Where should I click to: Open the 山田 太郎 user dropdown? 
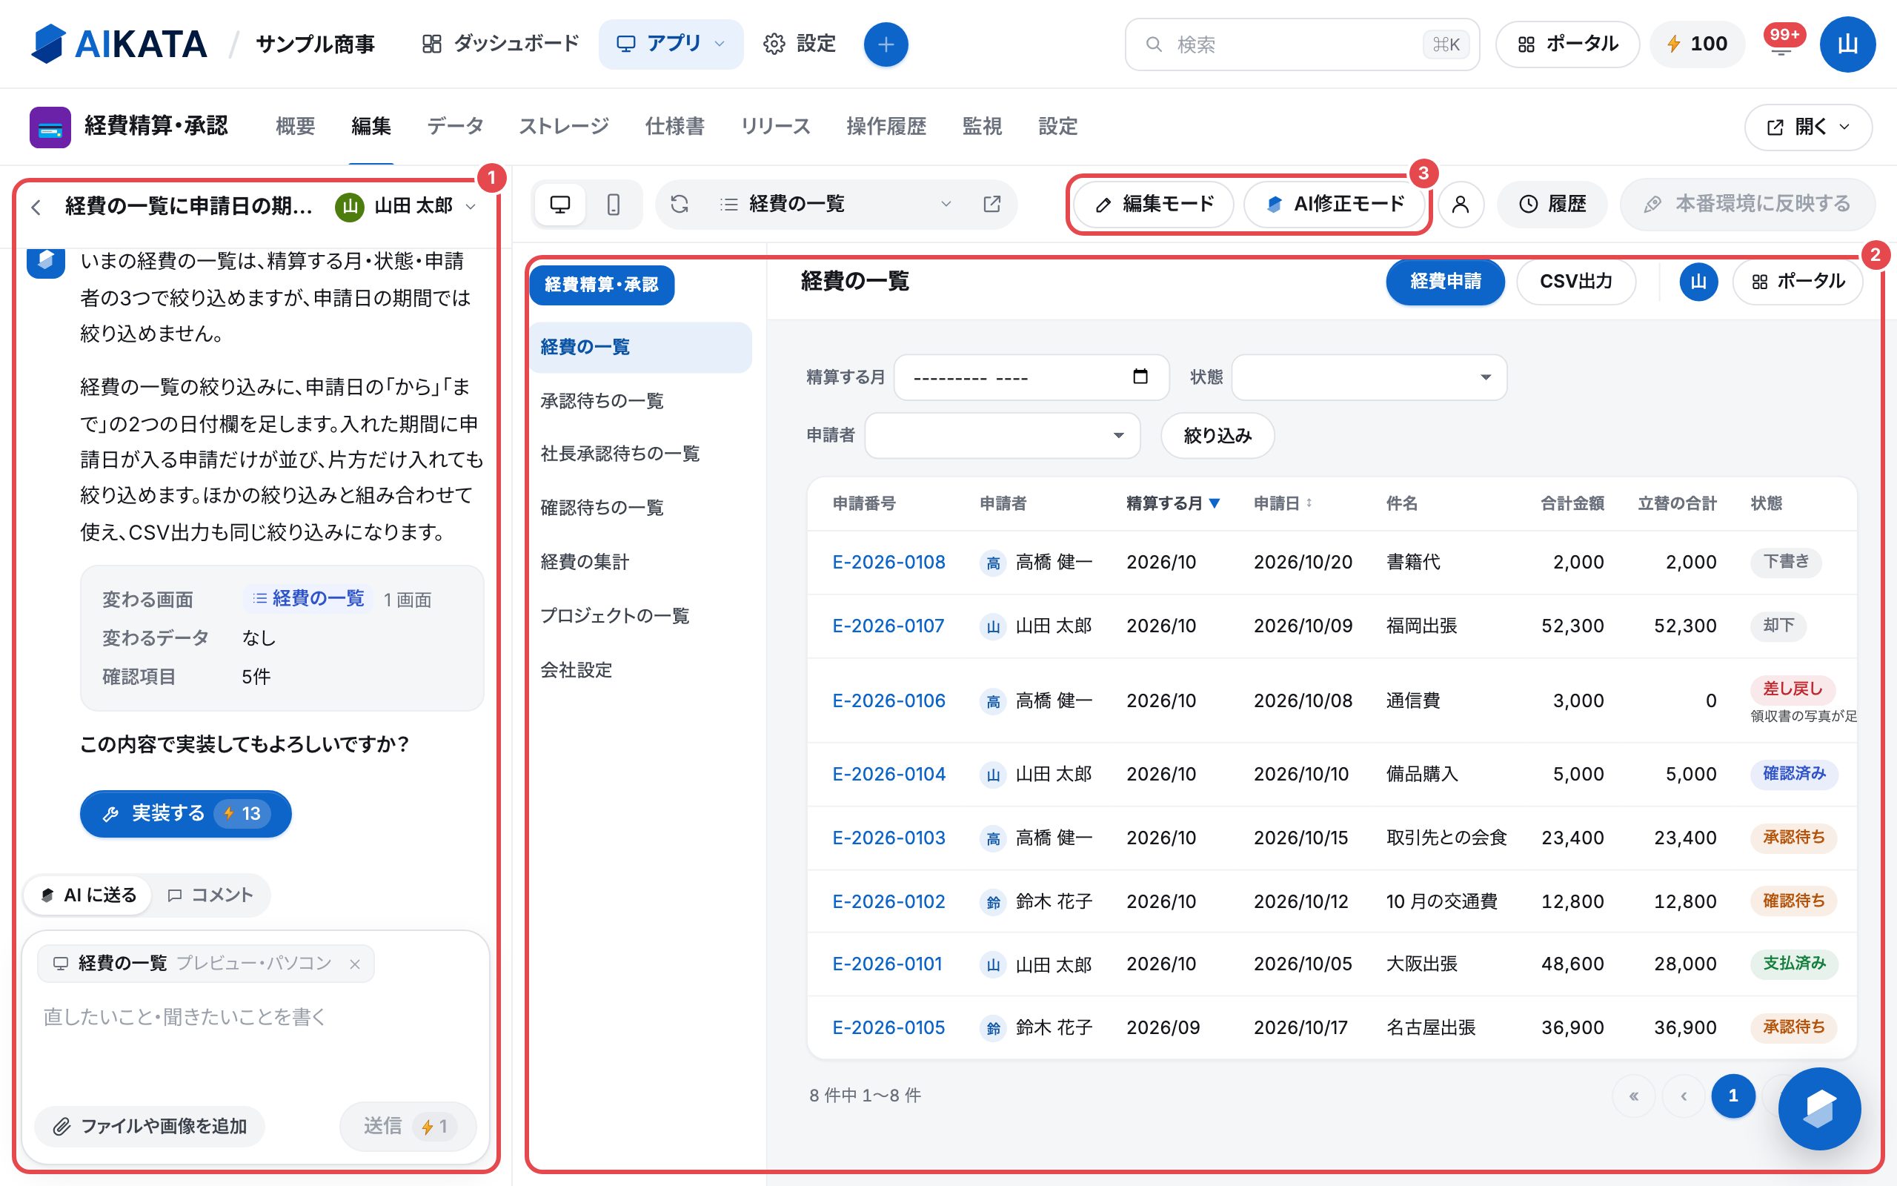(x=405, y=206)
